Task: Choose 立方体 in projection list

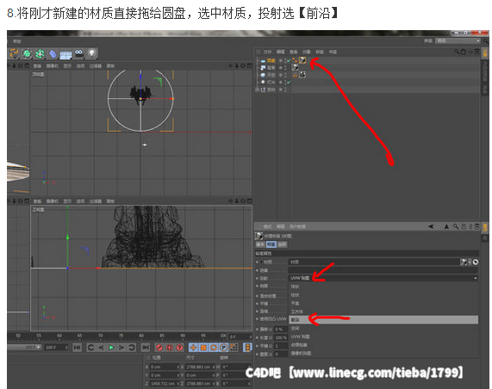Action: point(297,312)
